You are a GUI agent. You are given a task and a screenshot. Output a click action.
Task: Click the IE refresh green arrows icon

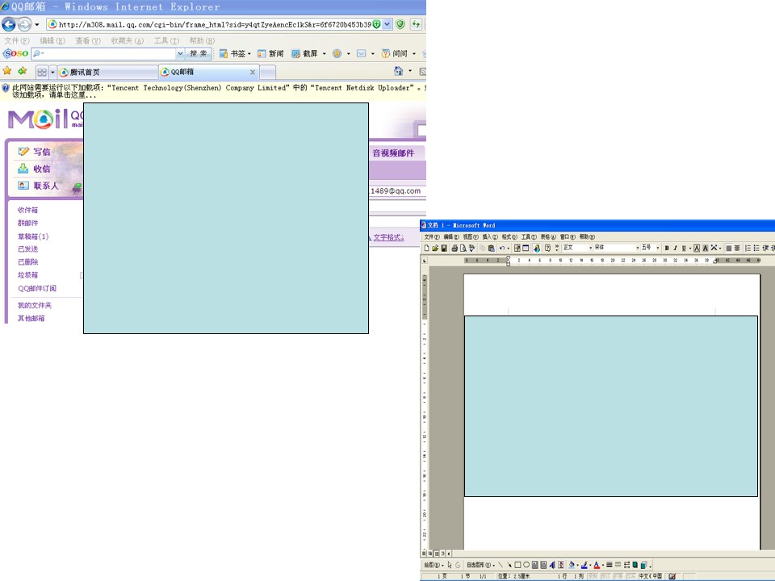tap(416, 23)
